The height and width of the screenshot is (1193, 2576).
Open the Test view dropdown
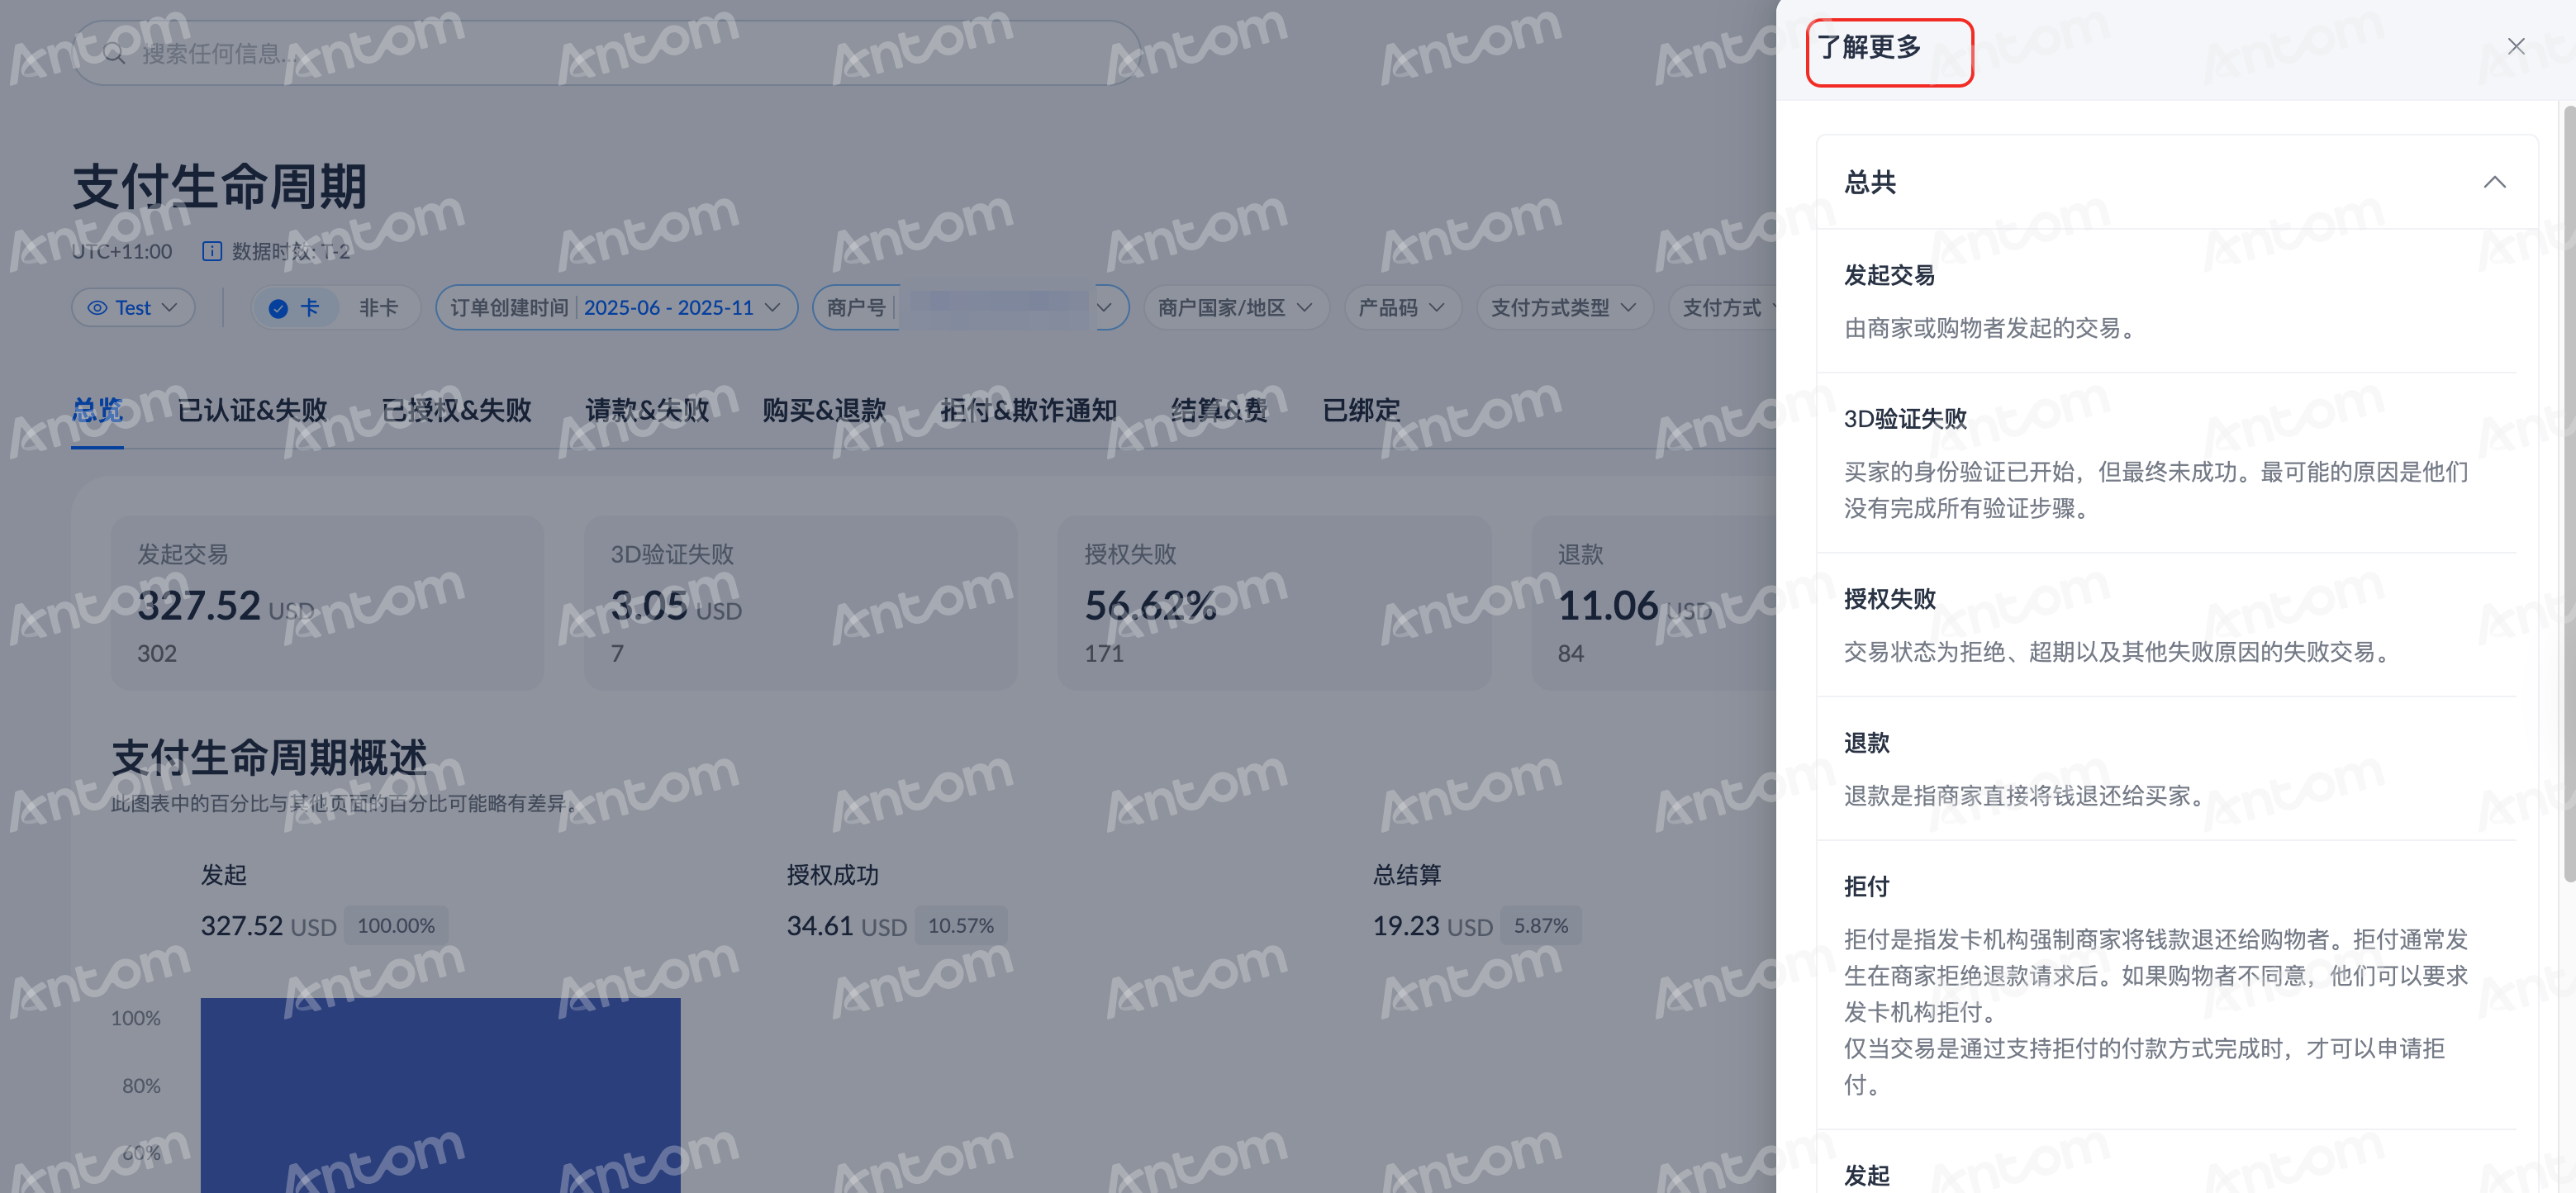coord(133,307)
